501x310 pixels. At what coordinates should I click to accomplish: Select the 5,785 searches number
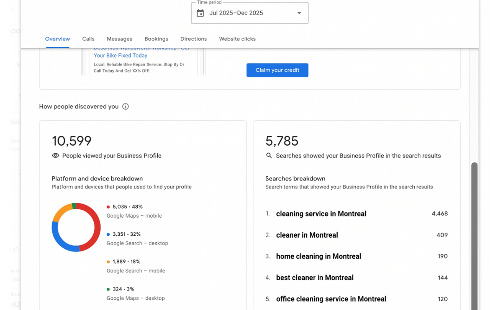click(282, 141)
